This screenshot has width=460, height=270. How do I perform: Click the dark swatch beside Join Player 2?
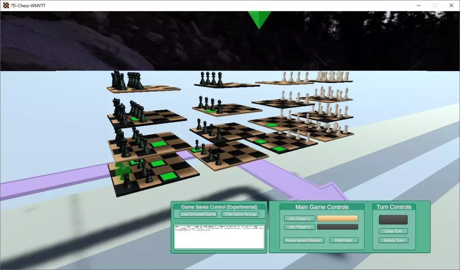[337, 226]
